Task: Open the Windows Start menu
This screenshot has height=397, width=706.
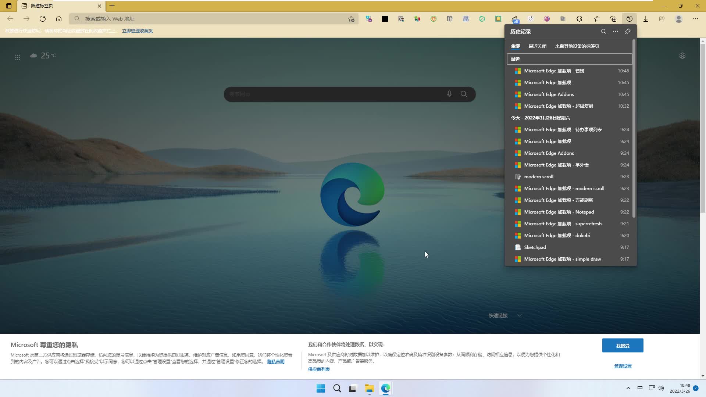Action: [321, 389]
